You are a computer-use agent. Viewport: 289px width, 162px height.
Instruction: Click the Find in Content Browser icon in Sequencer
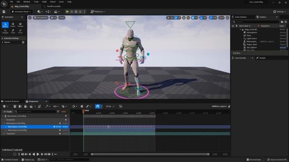click(x=20, y=106)
